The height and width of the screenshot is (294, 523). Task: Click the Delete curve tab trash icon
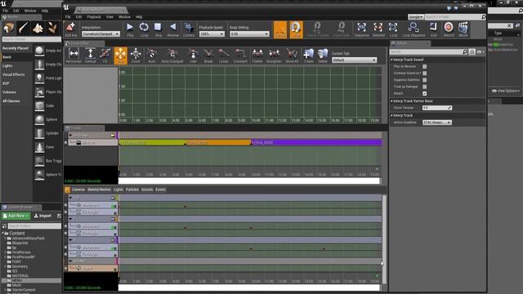click(323, 56)
